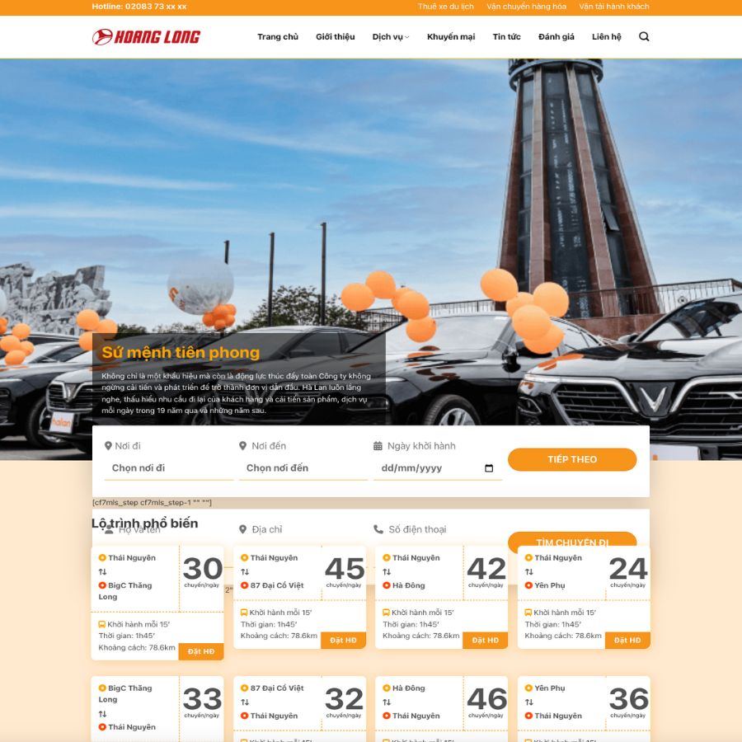Open the "Vận chuyển hàng hóa" link
742x742 pixels.
528,7
